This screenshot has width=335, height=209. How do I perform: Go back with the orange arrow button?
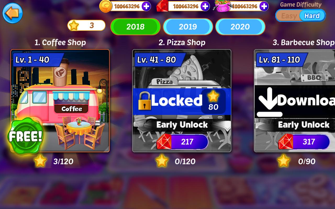click(x=13, y=13)
